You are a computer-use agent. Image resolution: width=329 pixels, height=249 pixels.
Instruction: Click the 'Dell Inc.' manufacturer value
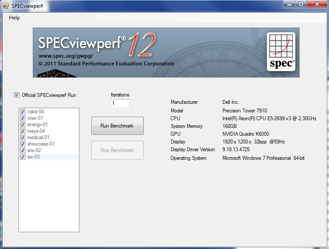(x=231, y=102)
